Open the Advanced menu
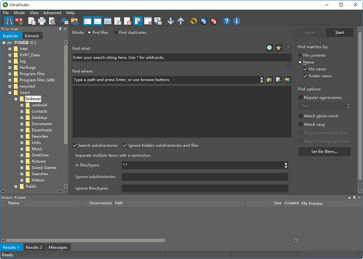The image size is (363, 259). 52,12
